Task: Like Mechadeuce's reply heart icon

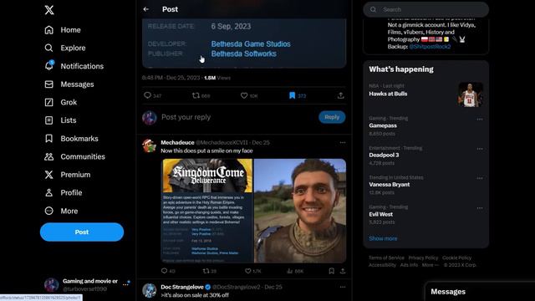Action: click(248, 271)
